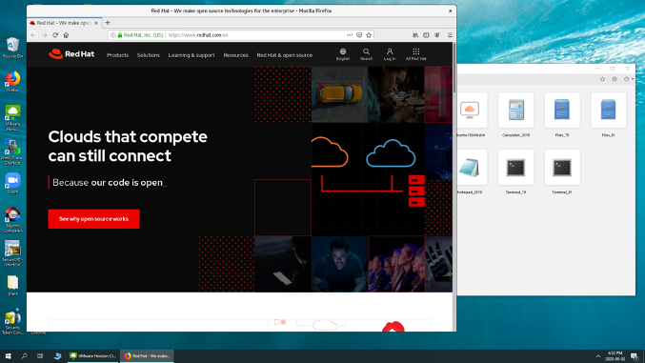Open Search on Red Hat site

[x=366, y=54]
